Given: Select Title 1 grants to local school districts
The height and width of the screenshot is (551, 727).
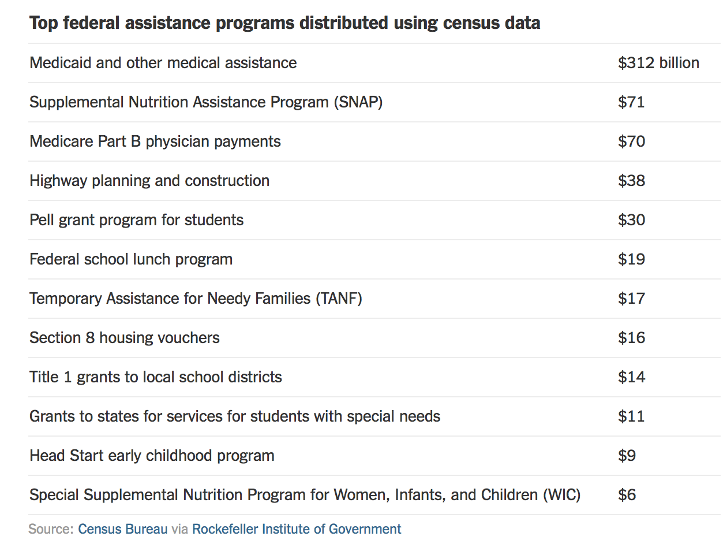Looking at the screenshot, I should point(156,377).
